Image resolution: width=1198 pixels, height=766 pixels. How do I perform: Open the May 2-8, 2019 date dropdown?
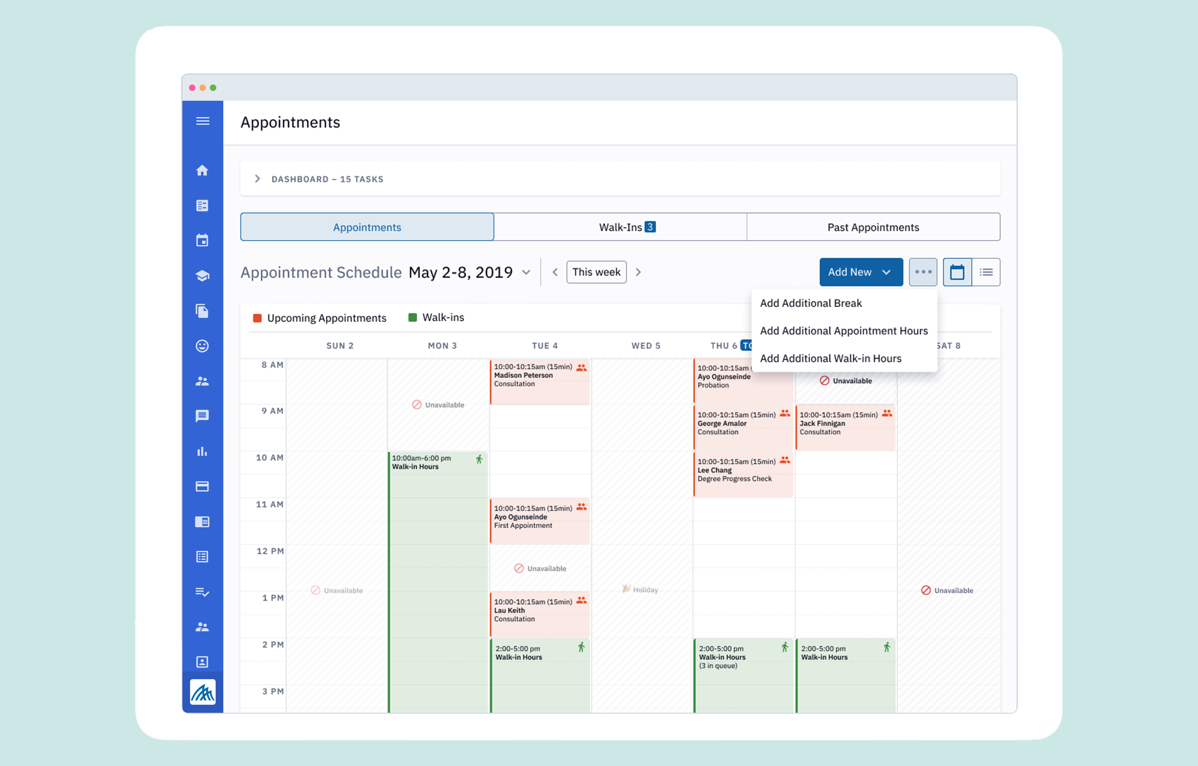point(526,272)
